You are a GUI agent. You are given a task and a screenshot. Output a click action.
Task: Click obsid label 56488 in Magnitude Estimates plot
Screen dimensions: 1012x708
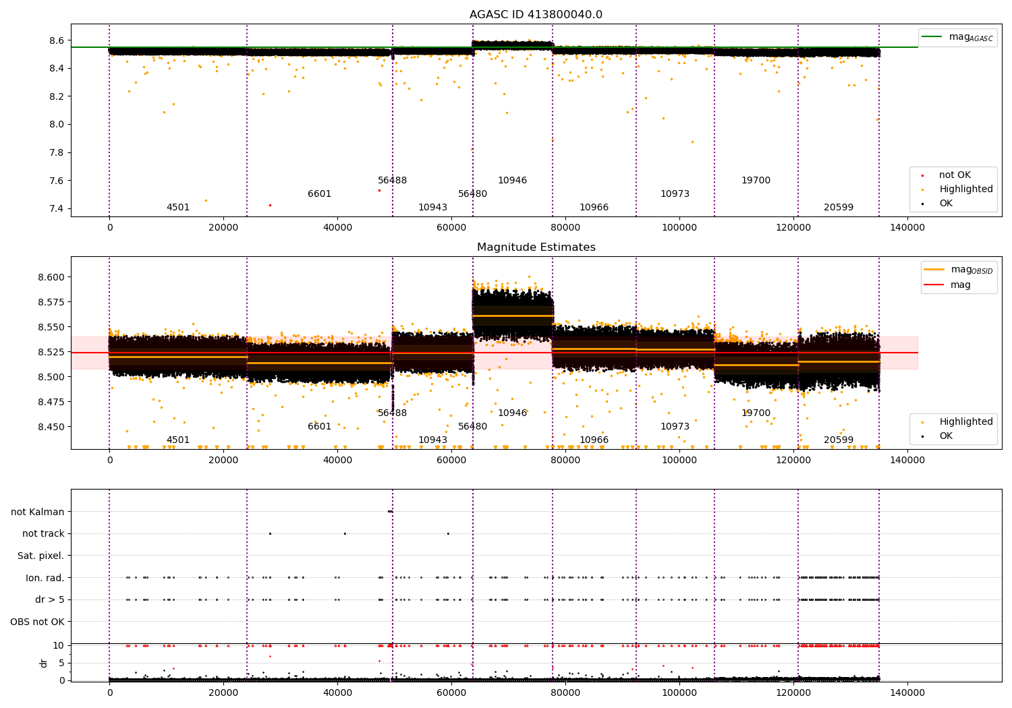coord(393,413)
